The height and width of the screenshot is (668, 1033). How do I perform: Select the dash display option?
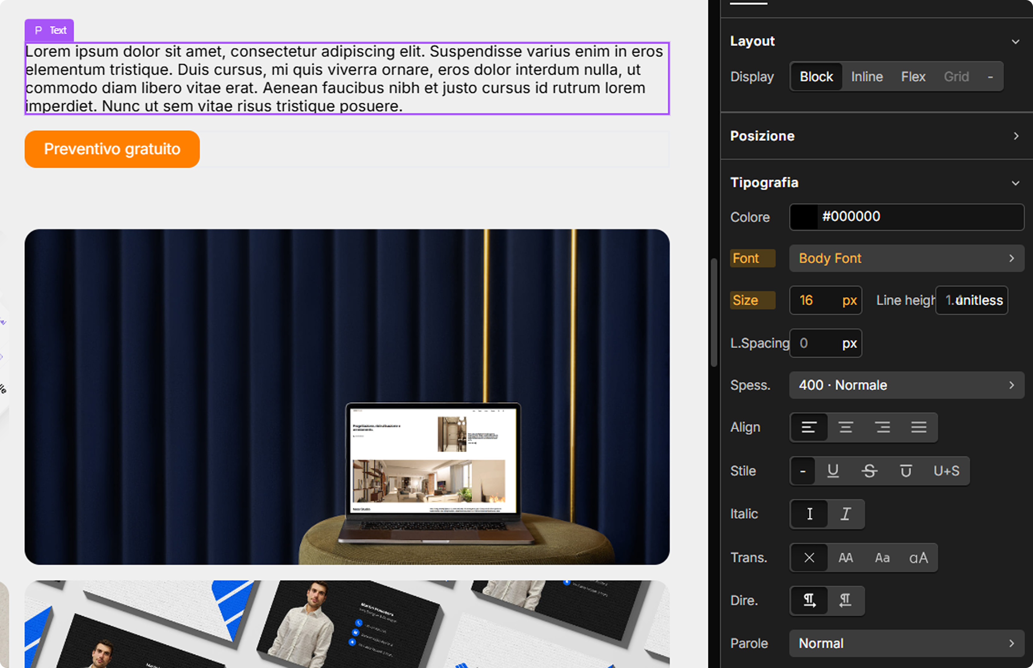click(990, 77)
